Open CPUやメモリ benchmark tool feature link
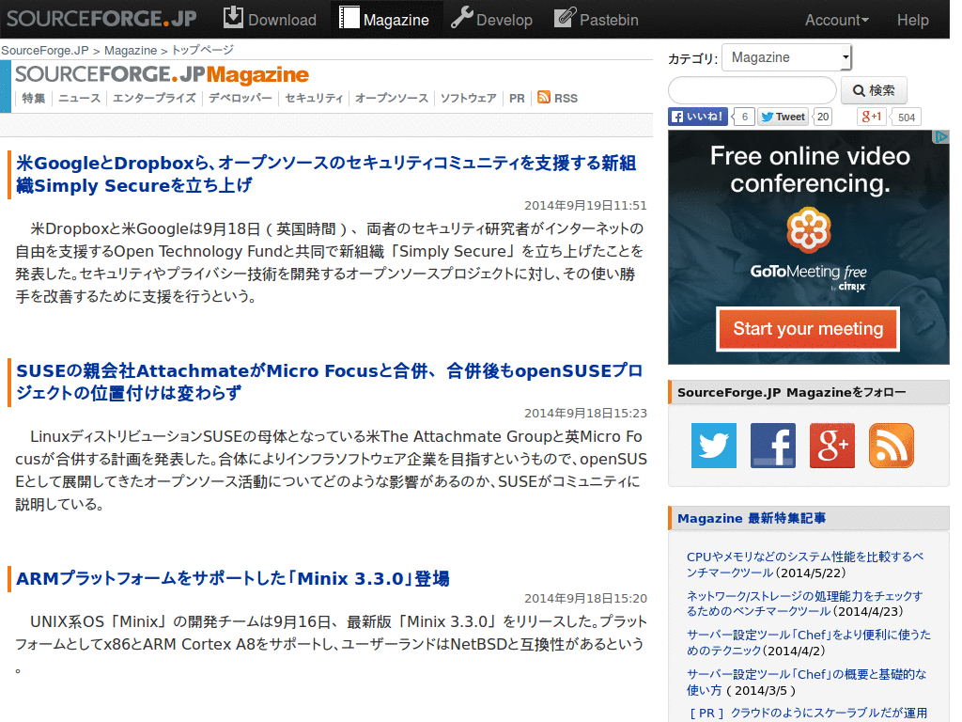The image size is (962, 722). pyautogui.click(x=805, y=564)
